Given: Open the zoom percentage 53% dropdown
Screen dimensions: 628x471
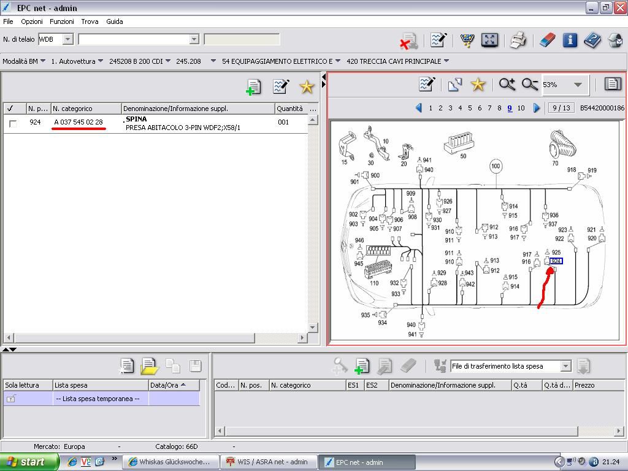Looking at the screenshot, I should click(578, 85).
